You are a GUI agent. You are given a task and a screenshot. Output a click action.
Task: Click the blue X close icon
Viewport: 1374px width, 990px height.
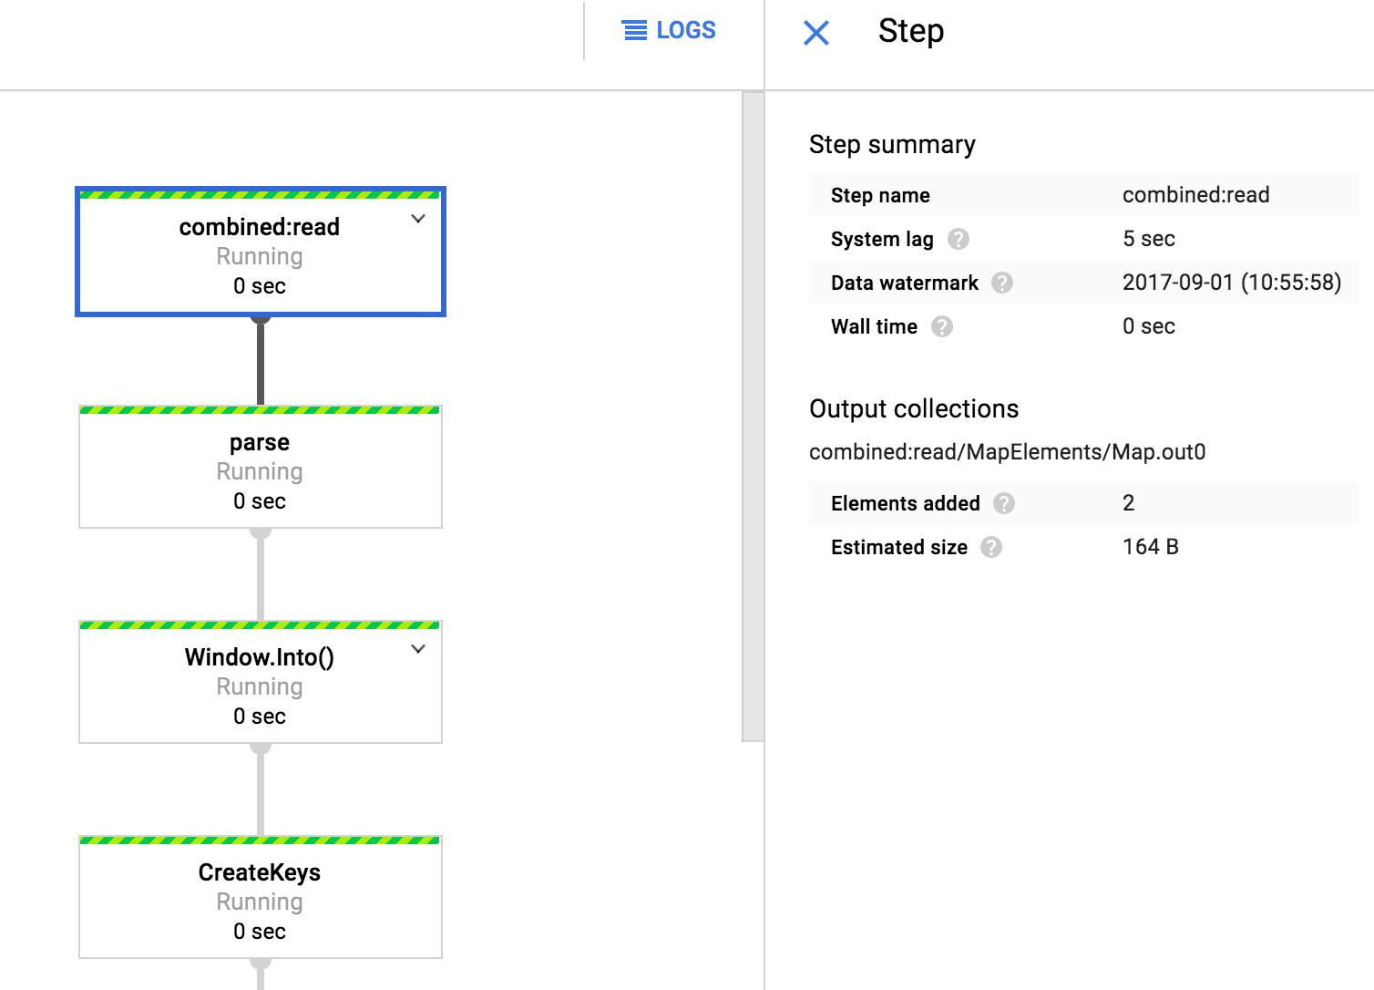point(816,33)
